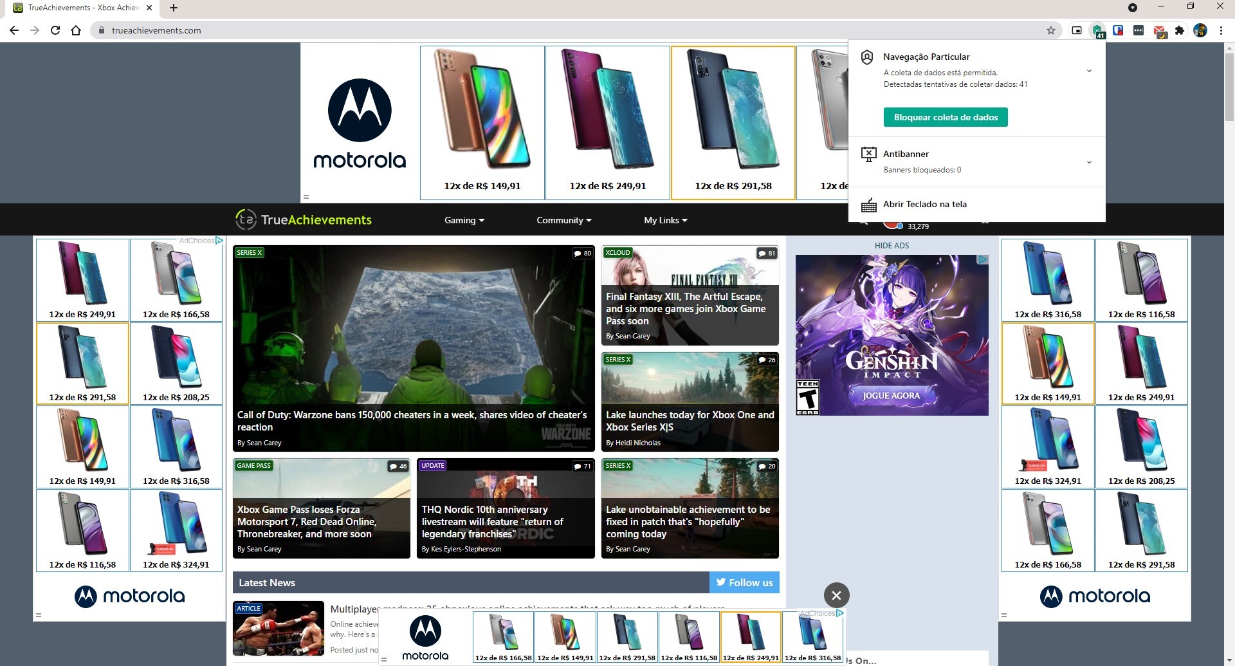Click the on-screen keyboard icon
The width and height of the screenshot is (1235, 666).
tap(868, 205)
